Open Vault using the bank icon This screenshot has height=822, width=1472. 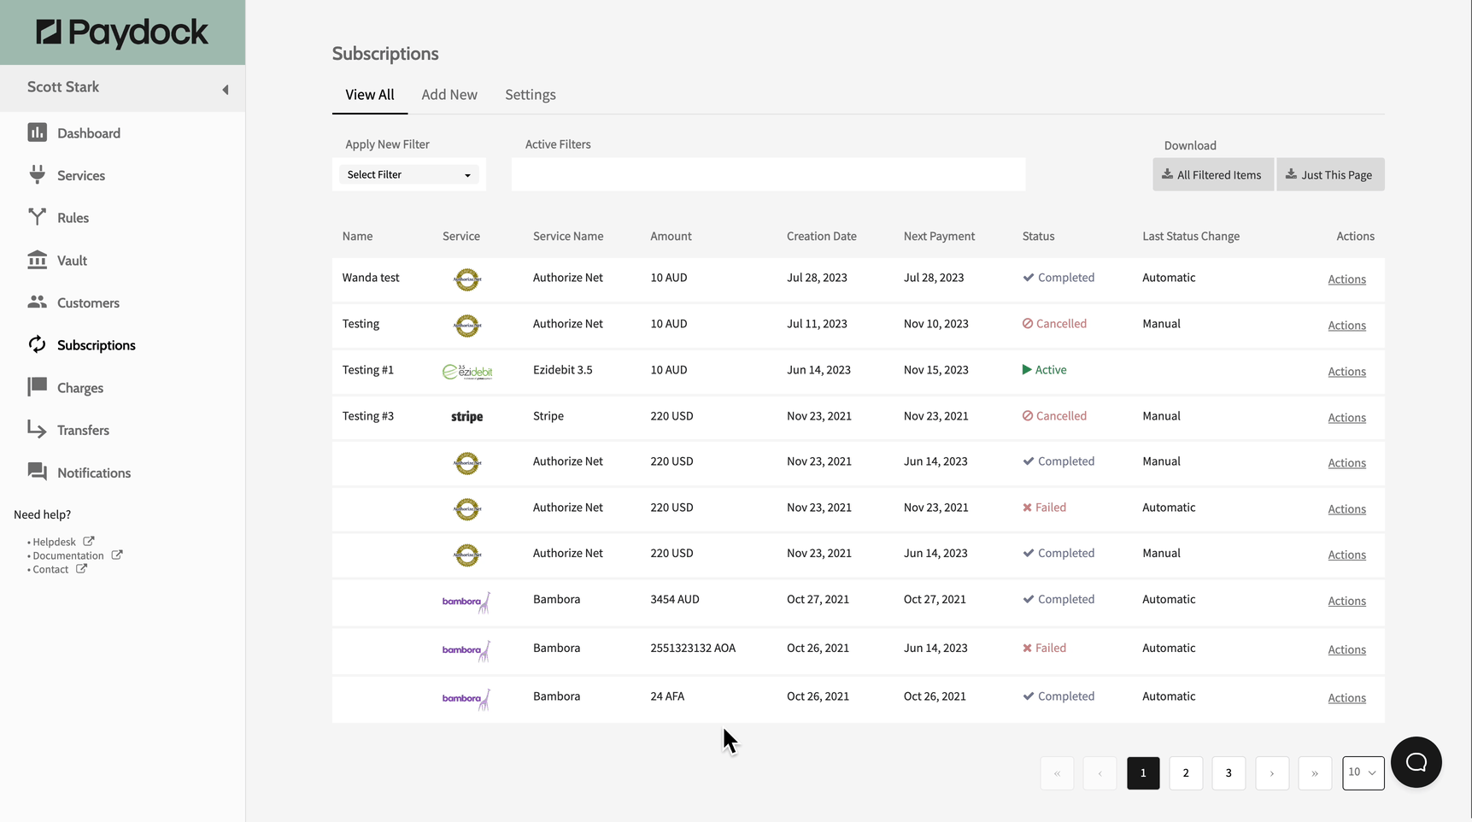[37, 260]
